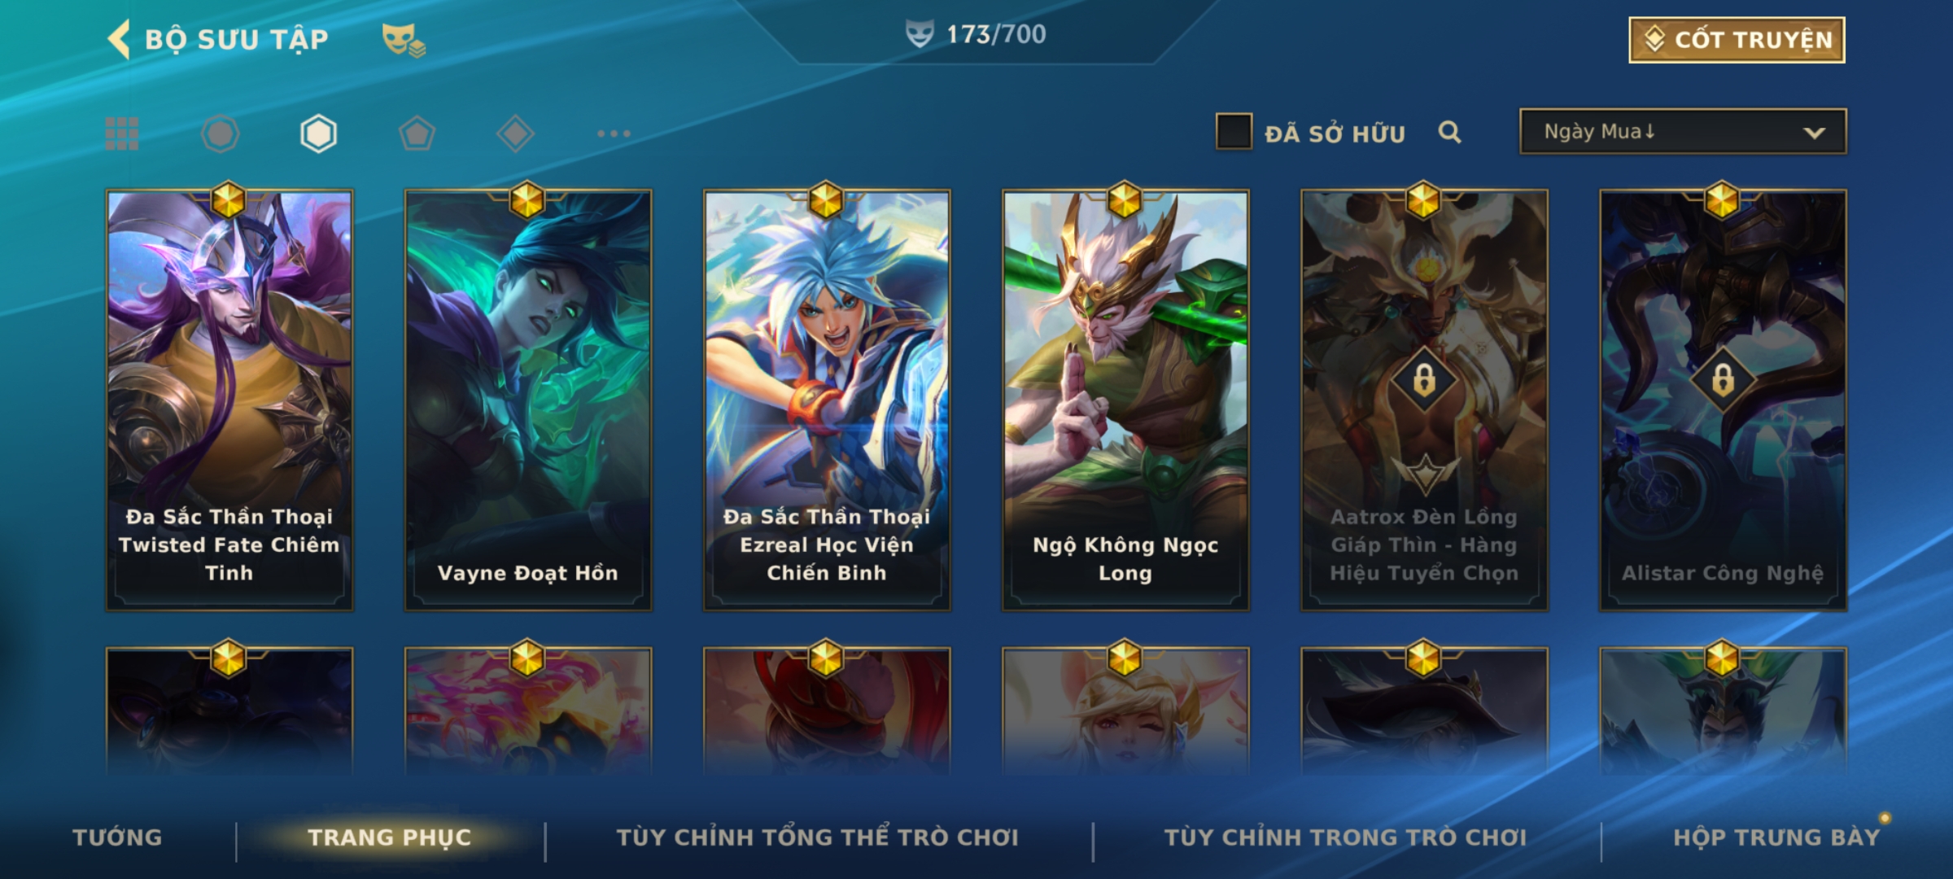The image size is (1953, 879).
Task: Select the pentagon rarity filter icon
Action: coord(417,133)
